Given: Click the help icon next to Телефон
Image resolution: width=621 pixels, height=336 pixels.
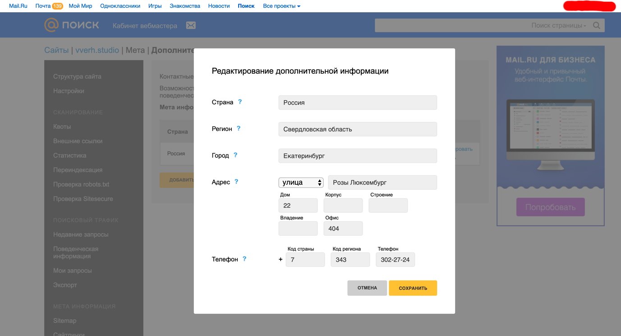Looking at the screenshot, I should (x=244, y=259).
